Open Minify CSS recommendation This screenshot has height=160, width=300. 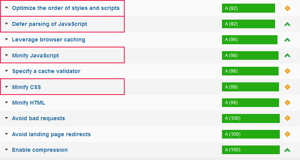[27, 87]
